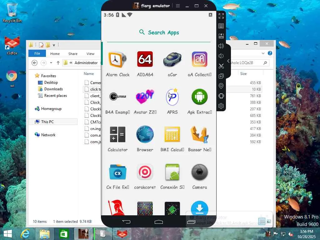Viewport: 320px width, 240px height.
Task: Toggle emulator fullscreen mode
Action: tap(221, 16)
